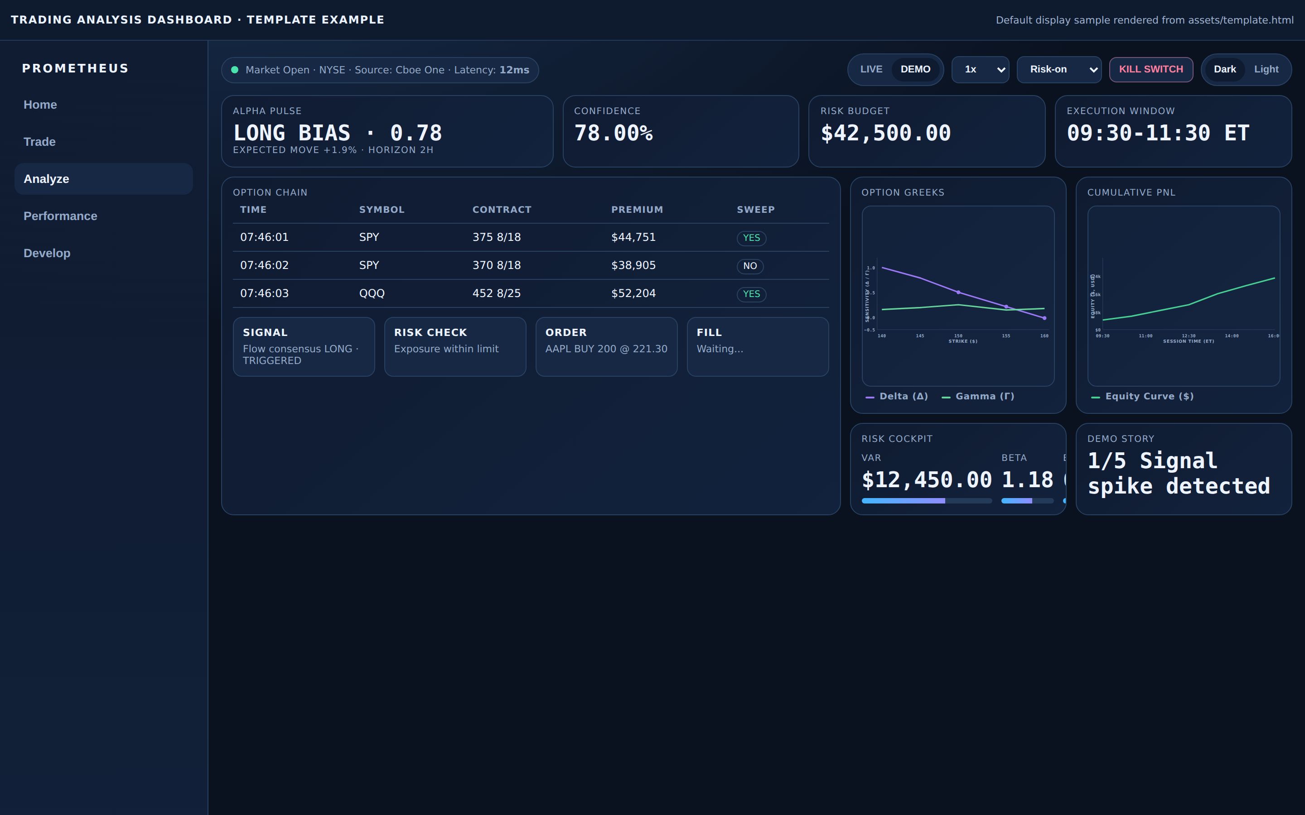Click the YES sweep badge for QQQ
The height and width of the screenshot is (815, 1305).
751,294
